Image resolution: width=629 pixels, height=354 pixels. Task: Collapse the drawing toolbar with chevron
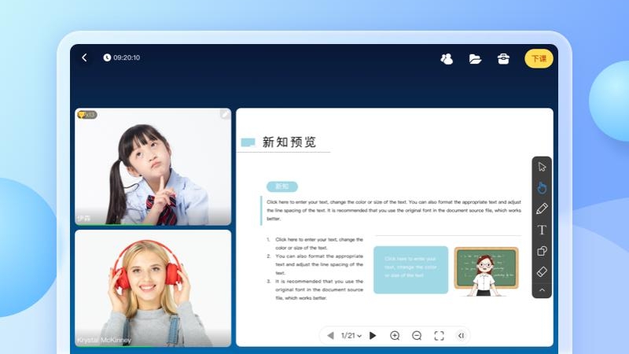click(542, 290)
